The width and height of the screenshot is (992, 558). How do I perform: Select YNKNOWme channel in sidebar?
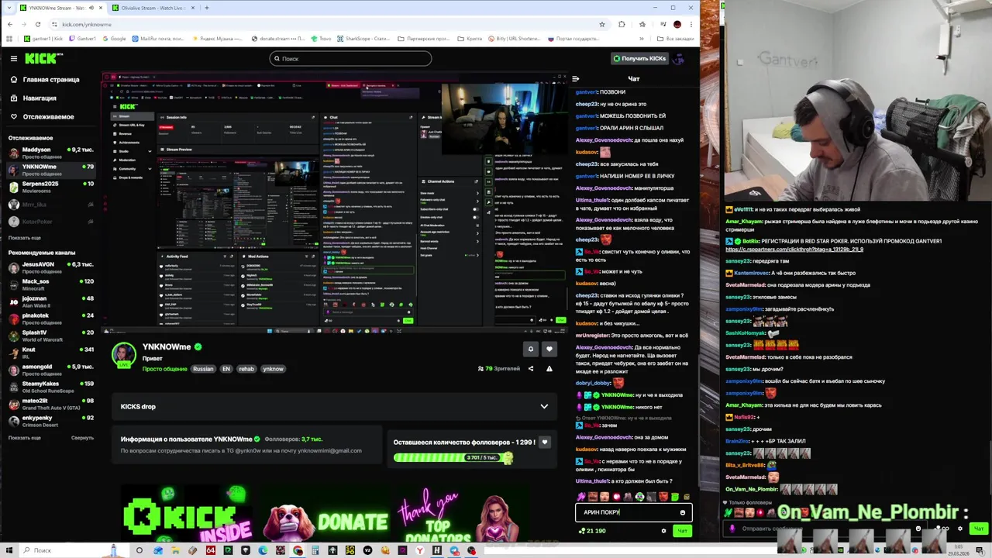point(51,170)
